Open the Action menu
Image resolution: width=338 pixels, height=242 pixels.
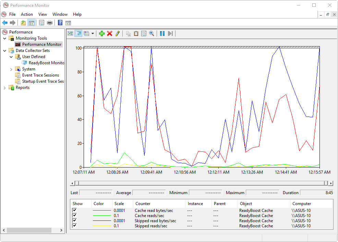27,14
